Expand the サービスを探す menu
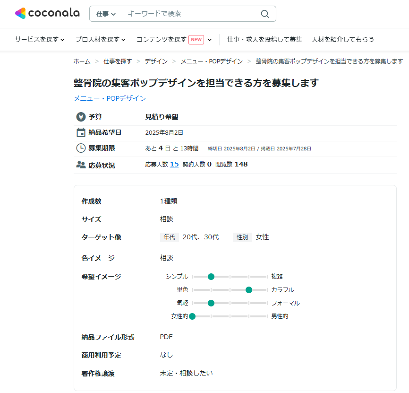The width and height of the screenshot is (409, 393). (x=39, y=39)
